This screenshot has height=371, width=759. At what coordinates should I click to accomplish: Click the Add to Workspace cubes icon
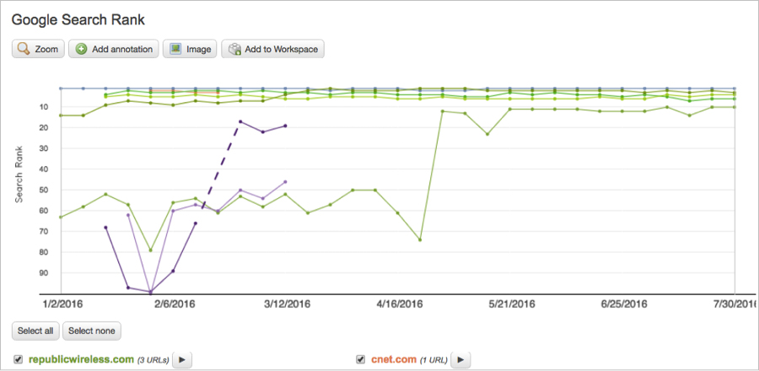[234, 50]
